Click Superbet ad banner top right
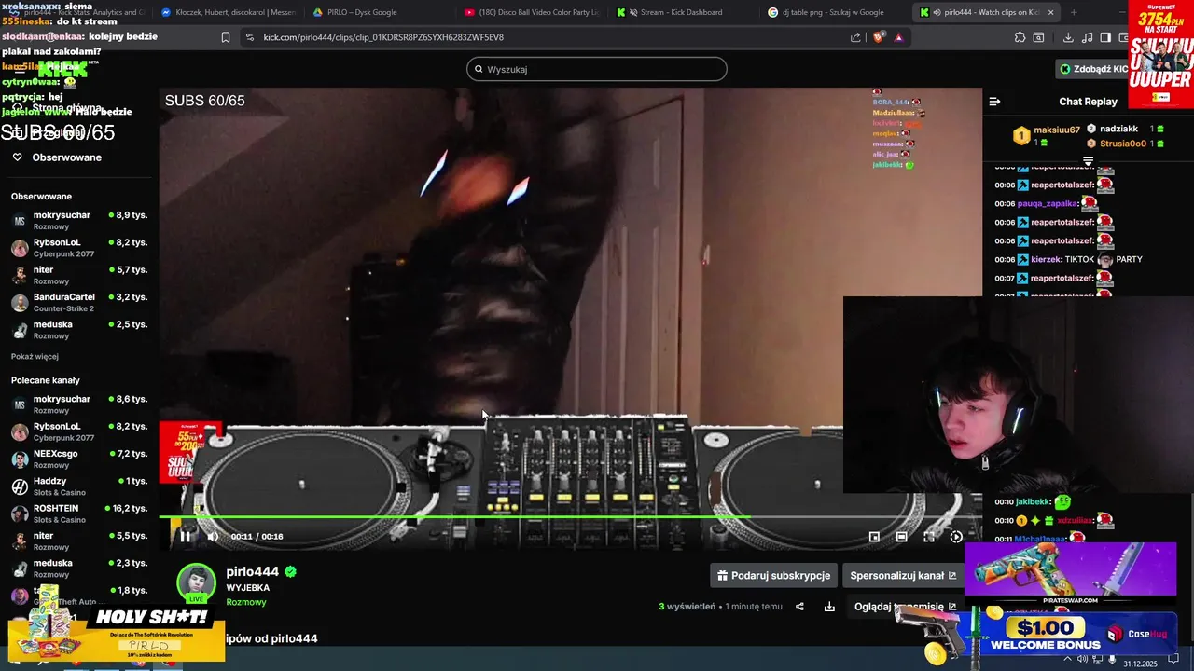Image resolution: width=1194 pixels, height=671 pixels. pos(1160,54)
